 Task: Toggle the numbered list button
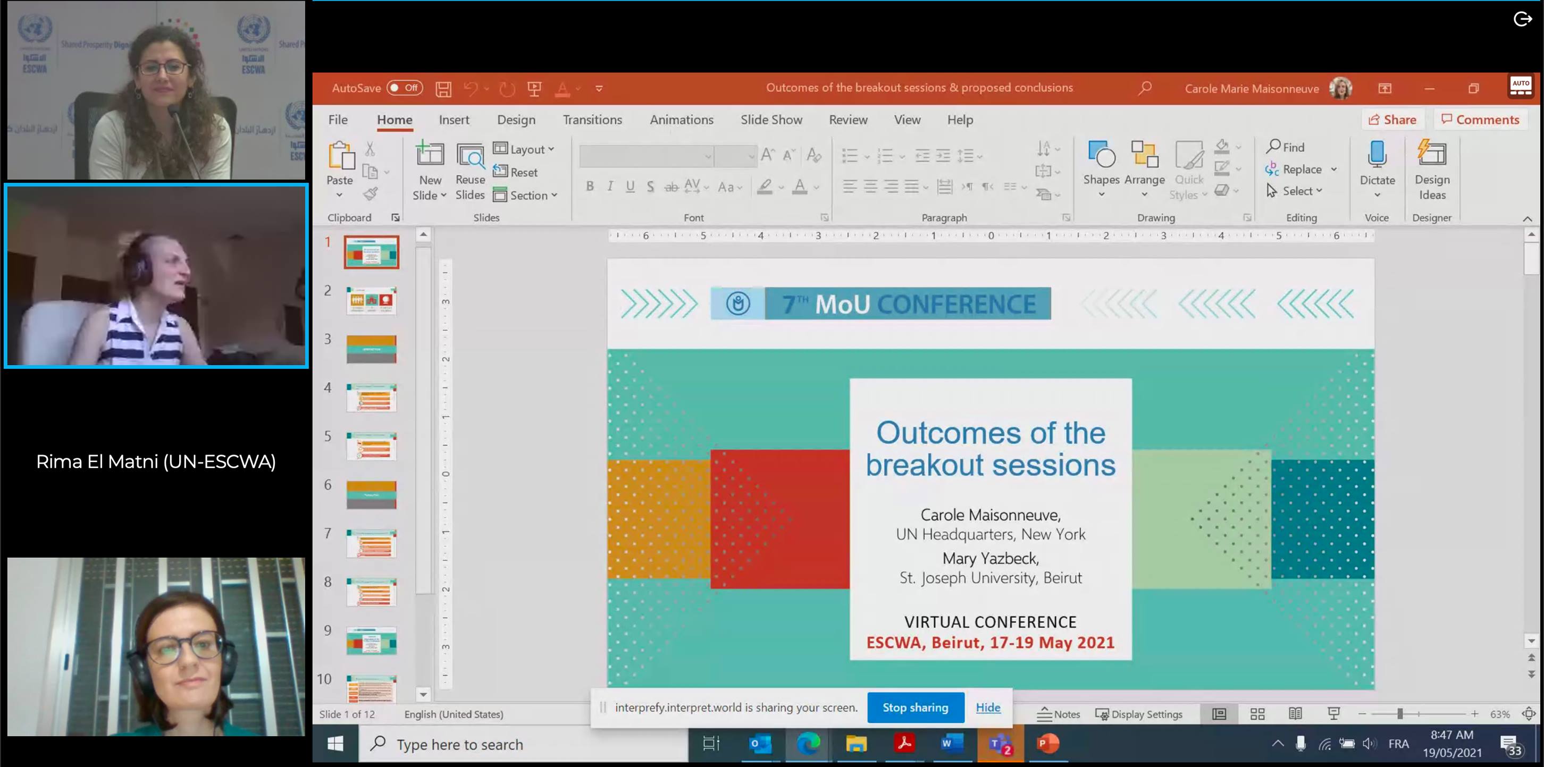pos(885,156)
